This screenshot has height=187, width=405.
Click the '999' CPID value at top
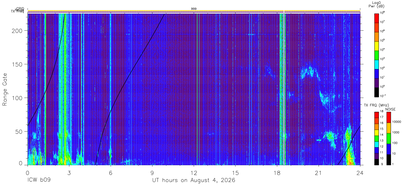pyautogui.click(x=194, y=9)
